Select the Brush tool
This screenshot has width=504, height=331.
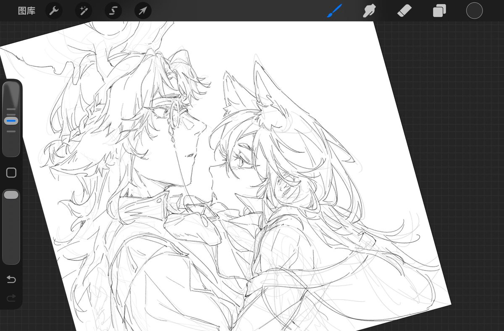(x=335, y=11)
